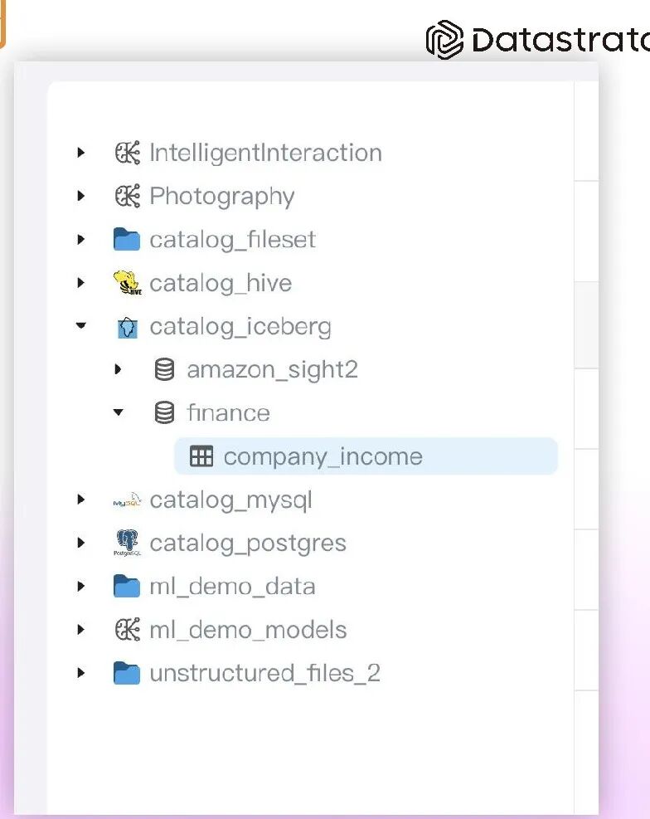Expand the catalog_hive tree arrow
This screenshot has width=650, height=819.
[80, 283]
